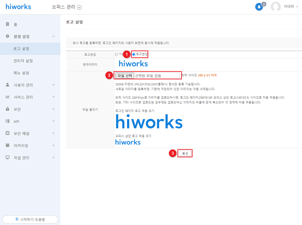Click the 홈 building icon

coord(8,24)
